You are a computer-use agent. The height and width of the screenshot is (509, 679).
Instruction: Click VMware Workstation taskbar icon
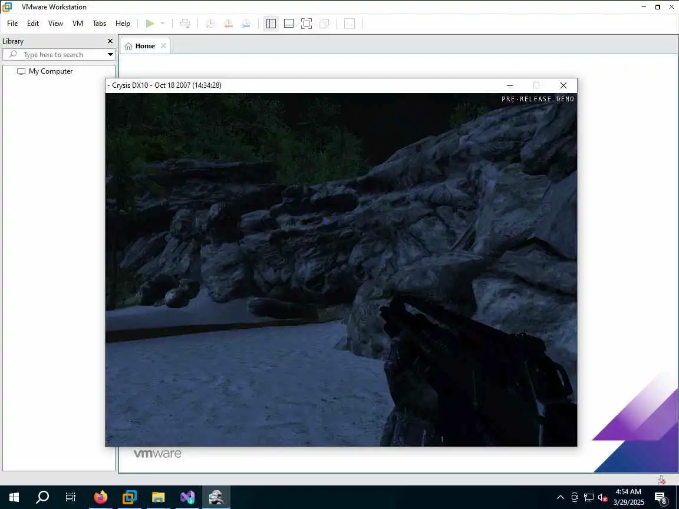pyautogui.click(x=130, y=497)
